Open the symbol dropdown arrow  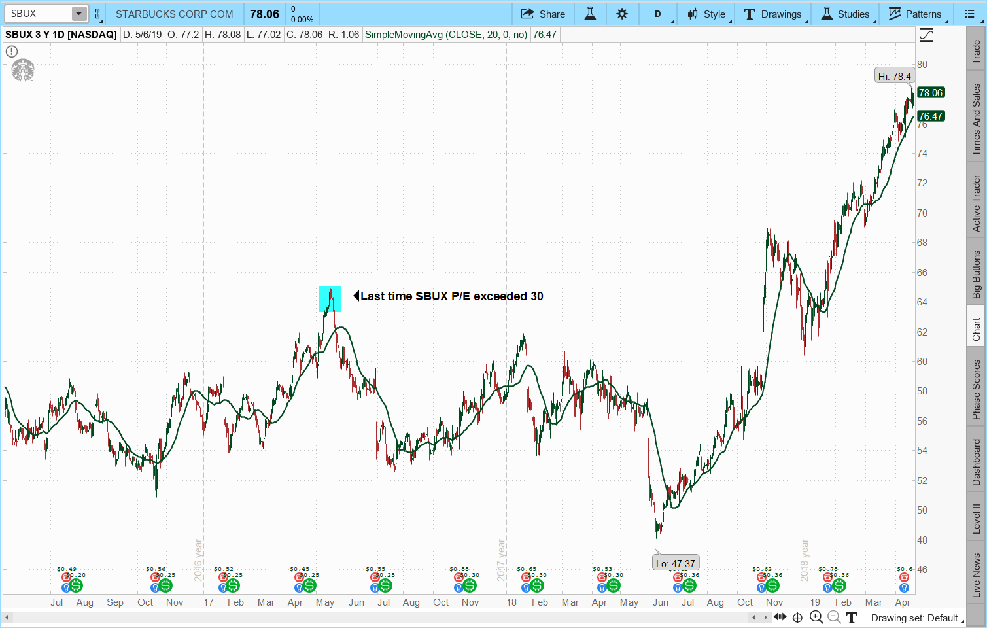[x=78, y=14]
